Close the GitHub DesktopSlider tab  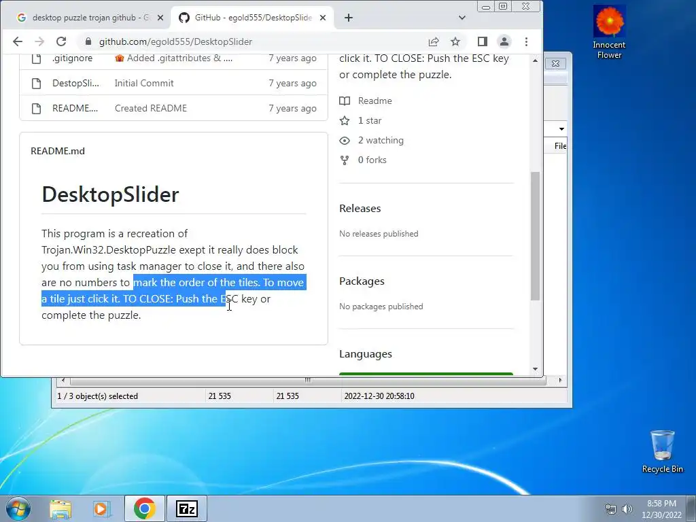coord(323,18)
